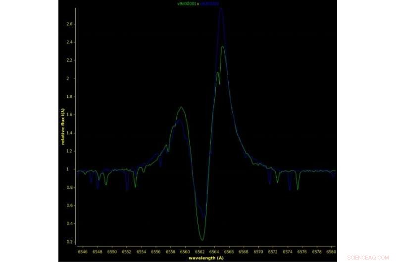
Task: Click the green right peak maximum near 6565
Action: click(223, 46)
